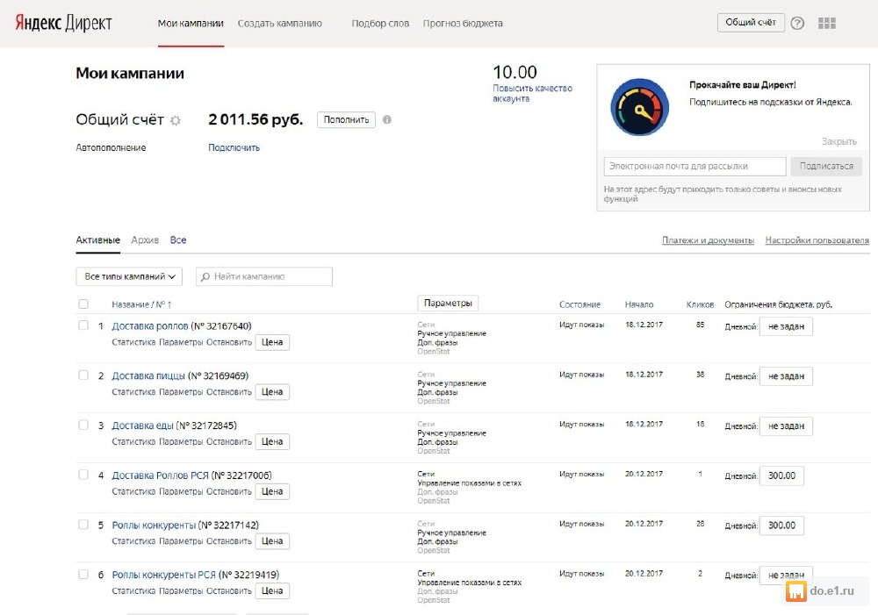The height and width of the screenshot is (615, 878).
Task: Edit daily budget 300.00 for Роллы конкуренты (№ 32217142)
Action: (x=781, y=526)
